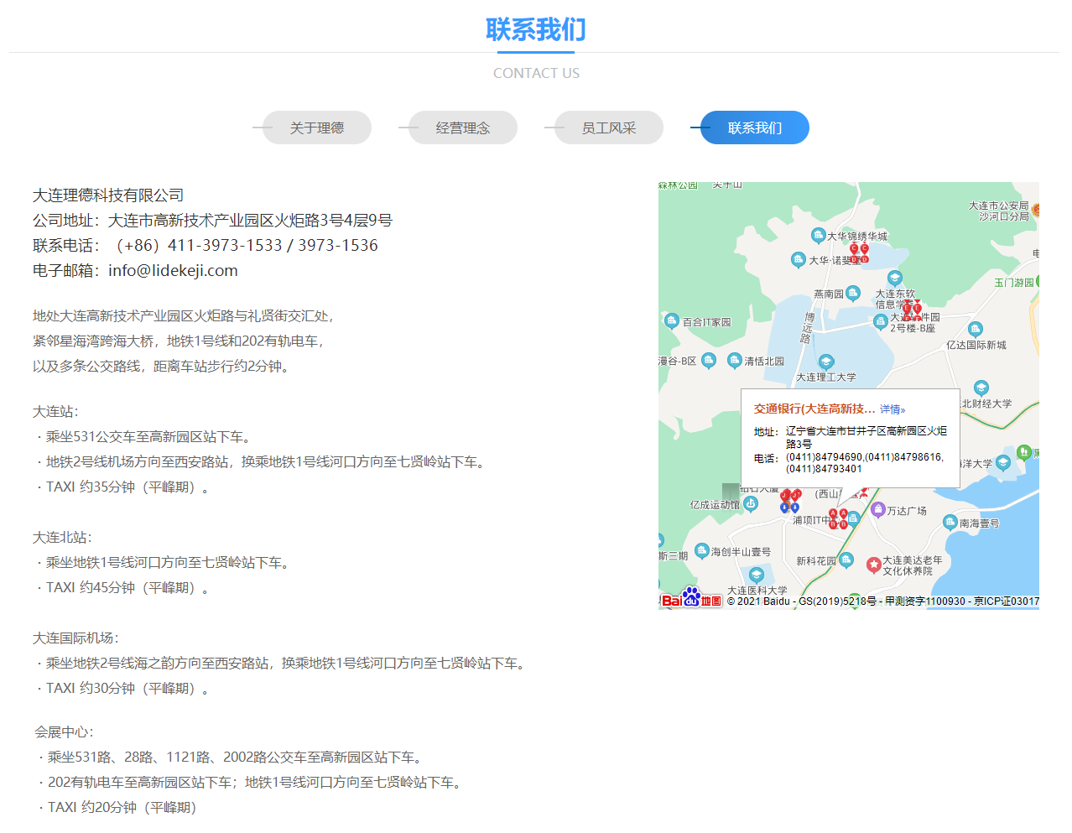This screenshot has width=1072, height=833.
Task: Open the 联系我们 tab
Action: tap(755, 128)
